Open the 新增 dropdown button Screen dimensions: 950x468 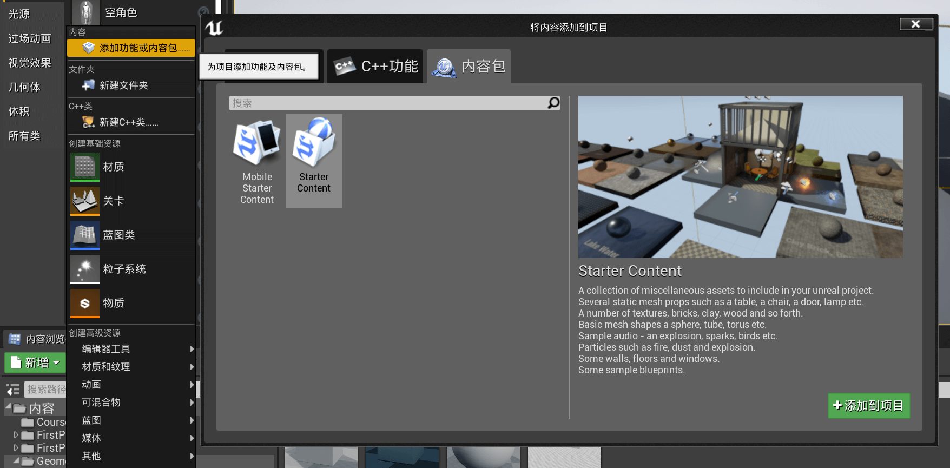coord(35,363)
